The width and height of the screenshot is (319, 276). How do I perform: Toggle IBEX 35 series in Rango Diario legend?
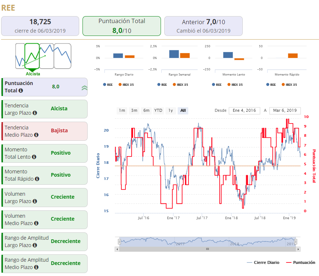pyautogui.click(x=126, y=85)
